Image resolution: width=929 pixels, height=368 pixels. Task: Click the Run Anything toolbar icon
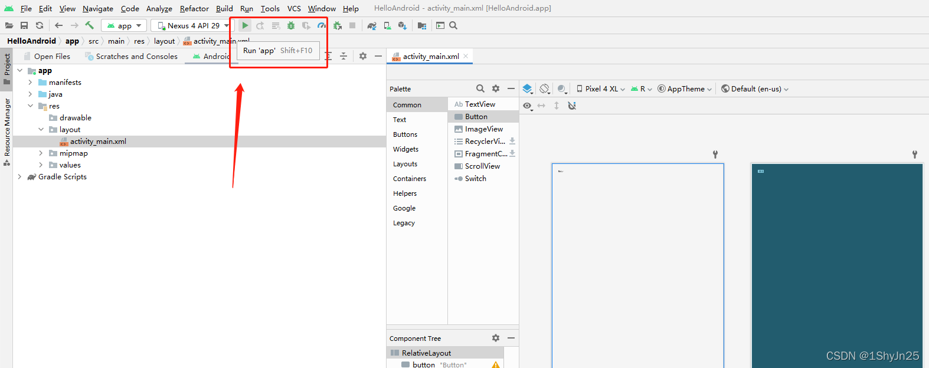(x=440, y=25)
